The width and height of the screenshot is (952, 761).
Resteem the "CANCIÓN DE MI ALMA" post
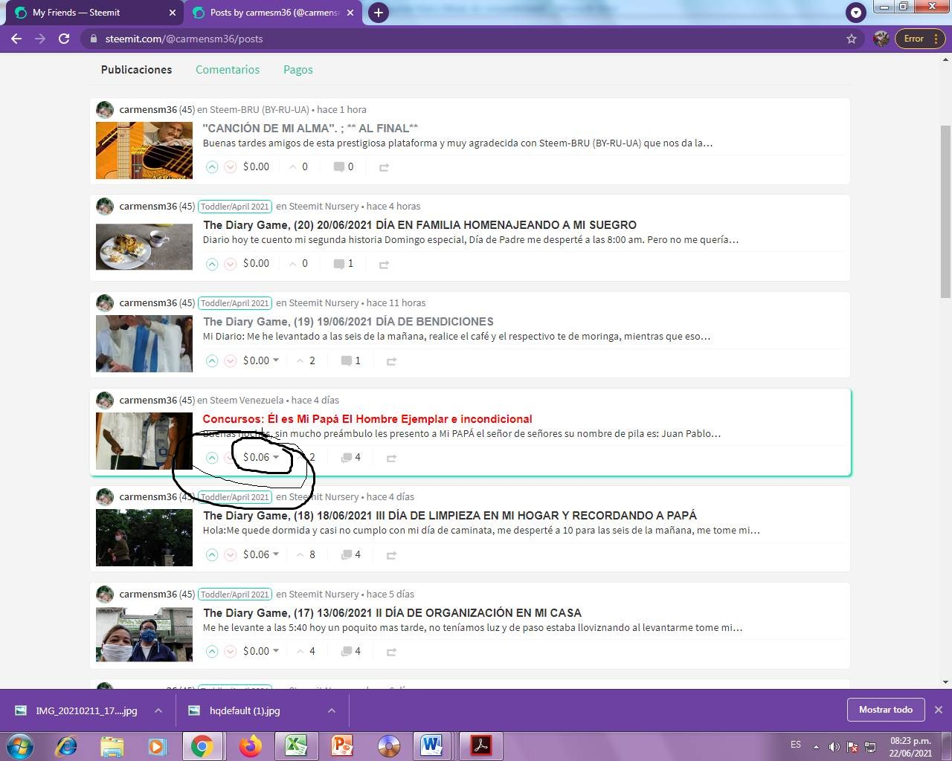(384, 168)
